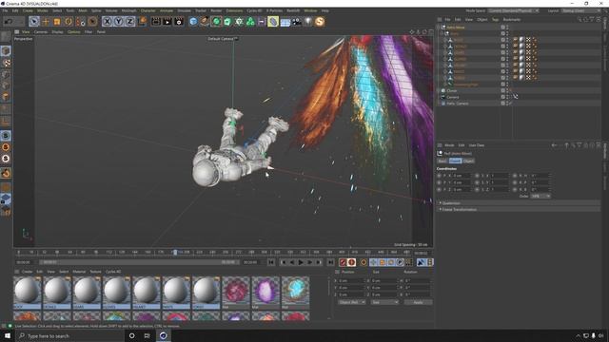The width and height of the screenshot is (609, 342).
Task: Click the taskbar search box
Action: coord(71,335)
